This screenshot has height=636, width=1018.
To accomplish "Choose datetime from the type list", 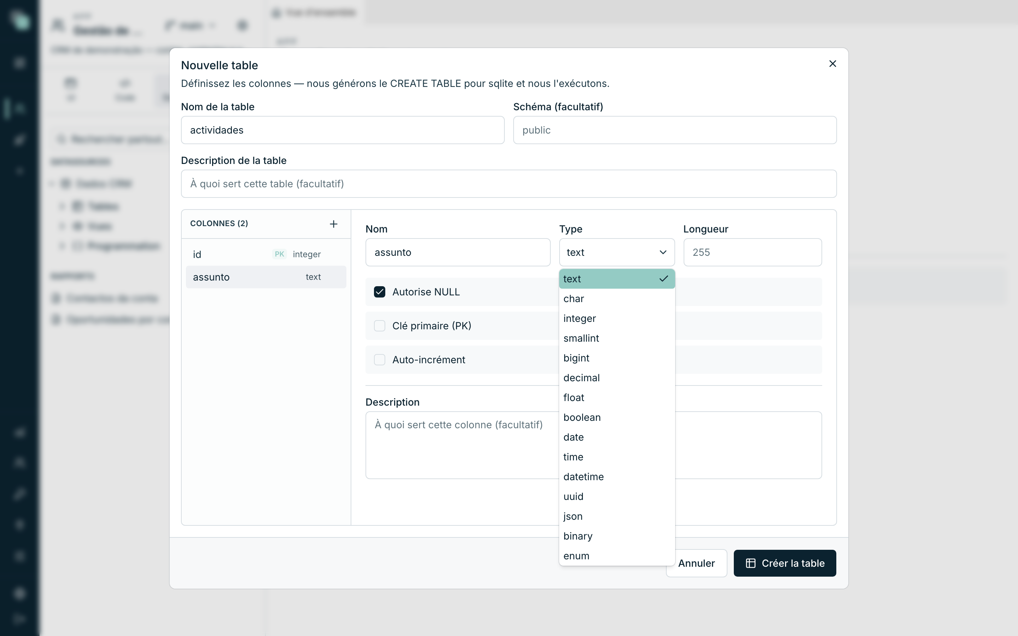I will click(617, 477).
